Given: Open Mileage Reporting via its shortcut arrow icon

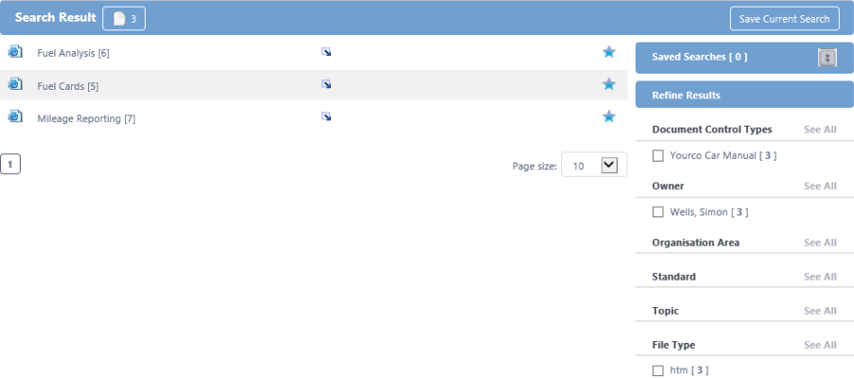Looking at the screenshot, I should (x=326, y=116).
